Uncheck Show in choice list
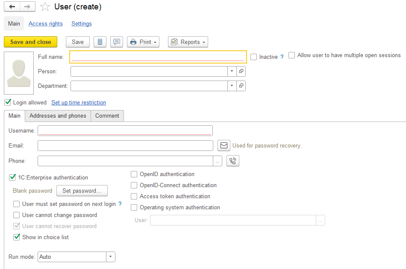The height and width of the screenshot is (269, 406). [x=17, y=237]
